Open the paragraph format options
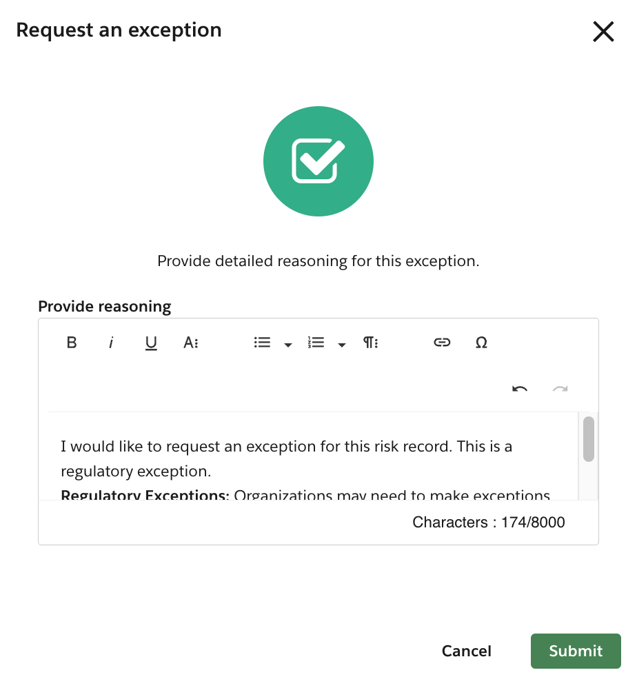The width and height of the screenshot is (637, 688). coord(370,343)
